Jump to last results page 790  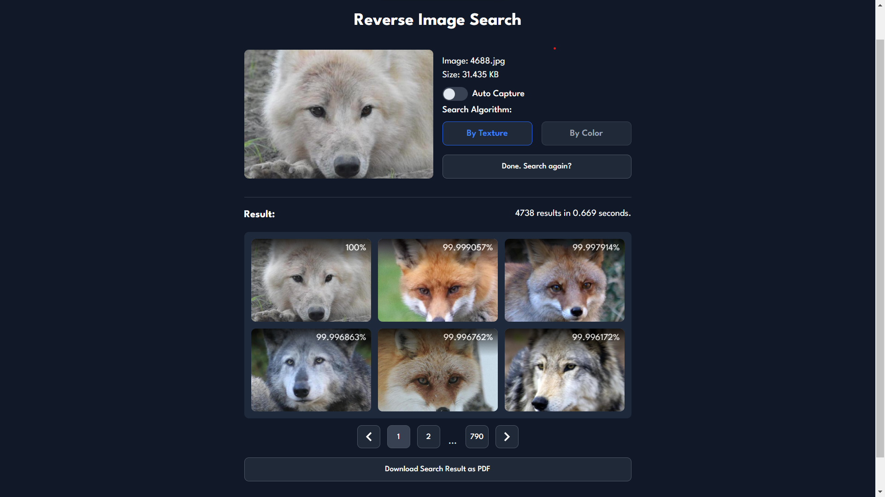[x=477, y=437]
